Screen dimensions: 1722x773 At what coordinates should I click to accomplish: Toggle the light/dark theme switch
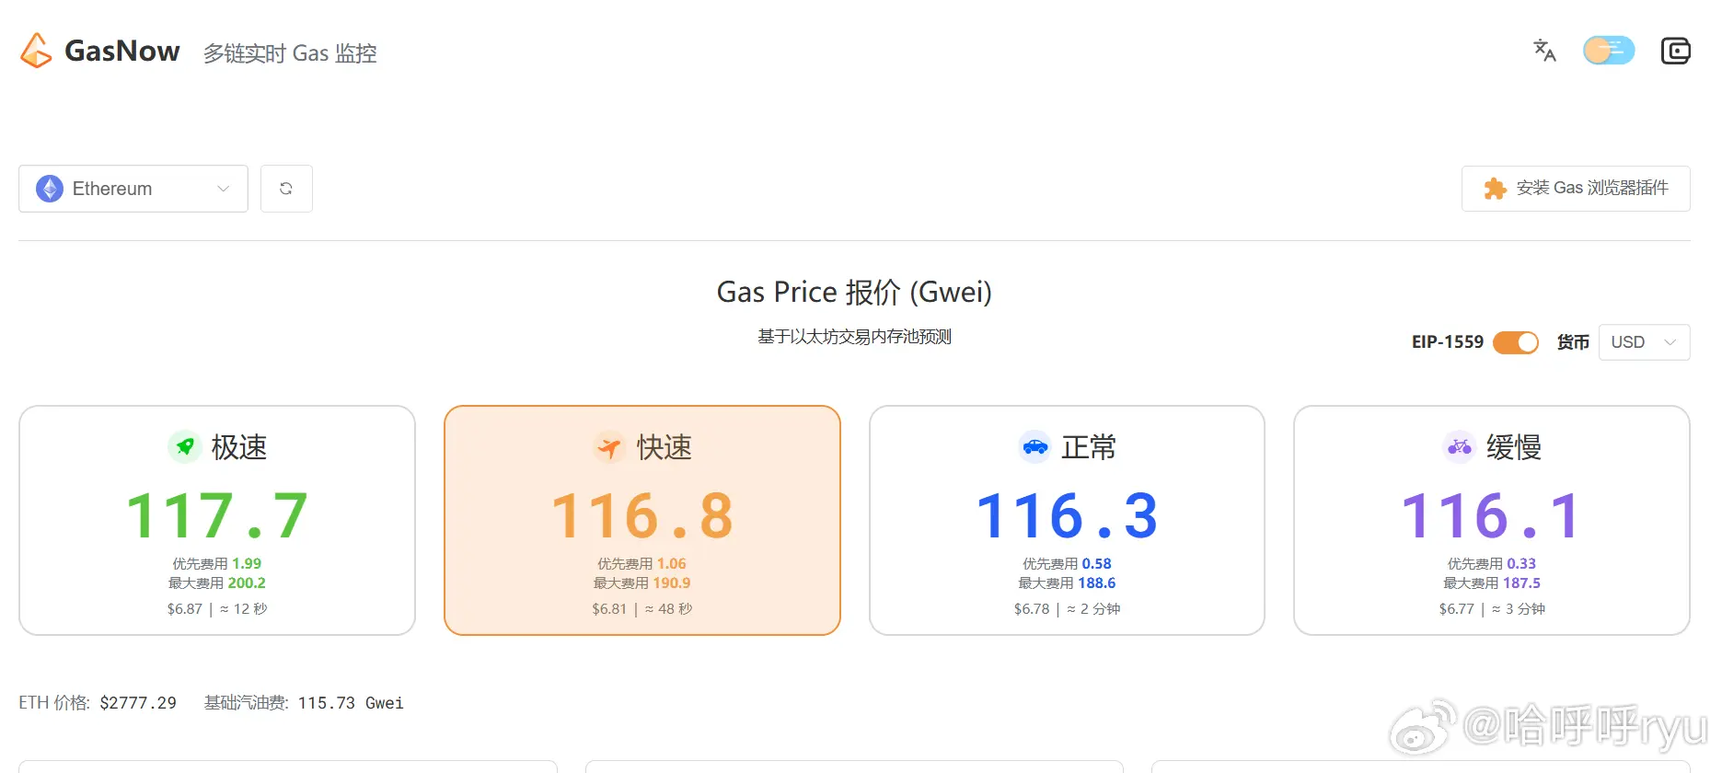(1608, 51)
